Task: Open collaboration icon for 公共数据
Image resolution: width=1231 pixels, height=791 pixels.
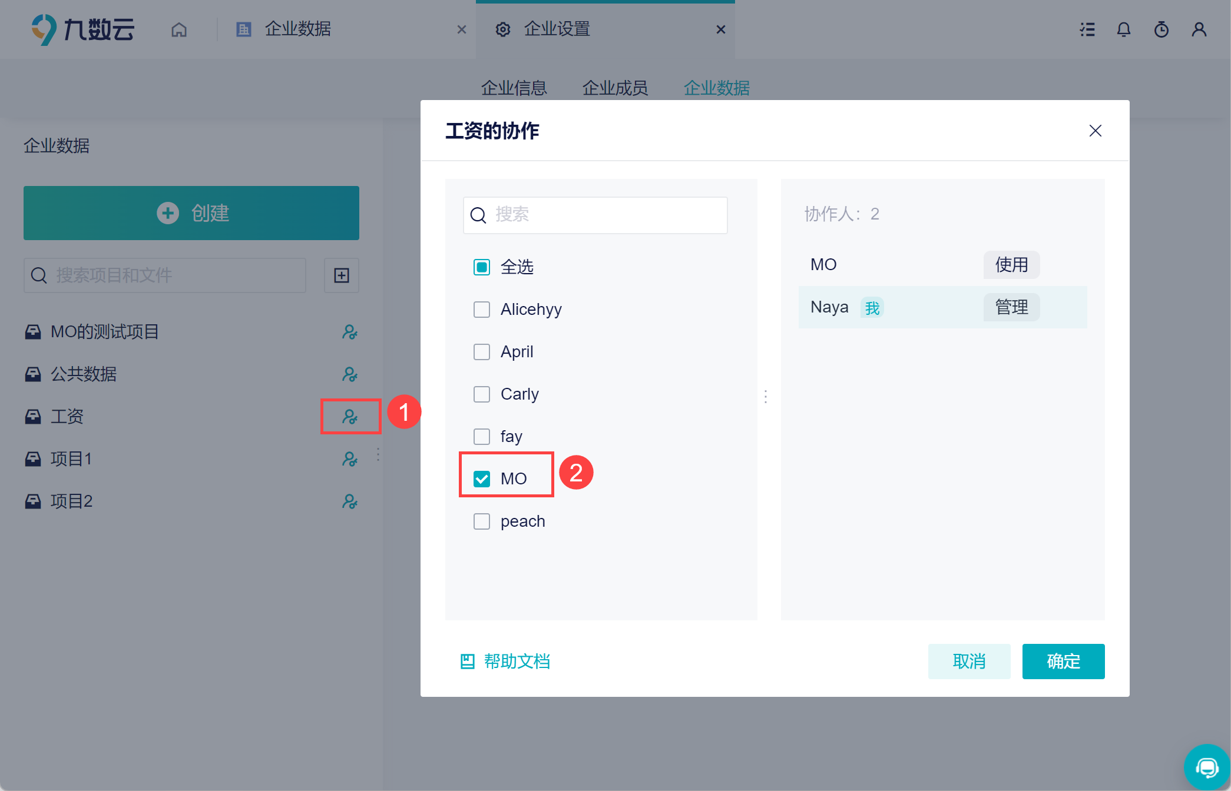Action: tap(350, 374)
